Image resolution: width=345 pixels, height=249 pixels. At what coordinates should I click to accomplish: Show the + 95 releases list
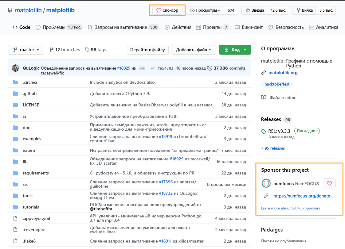click(x=273, y=148)
